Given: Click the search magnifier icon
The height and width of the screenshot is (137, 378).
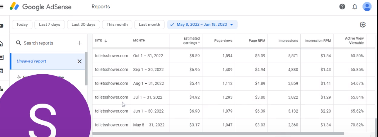Looking at the screenshot, I should point(19,43).
